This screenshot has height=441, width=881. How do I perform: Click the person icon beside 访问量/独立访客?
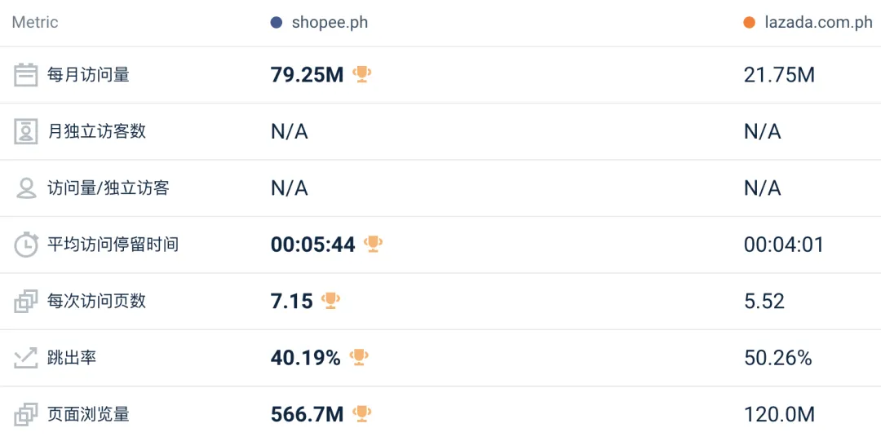(26, 188)
